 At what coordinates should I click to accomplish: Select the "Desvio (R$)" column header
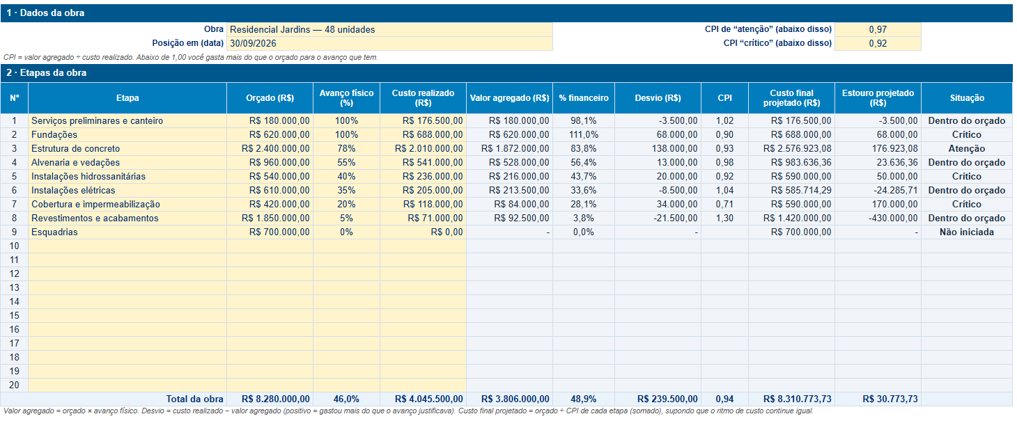[x=658, y=98]
